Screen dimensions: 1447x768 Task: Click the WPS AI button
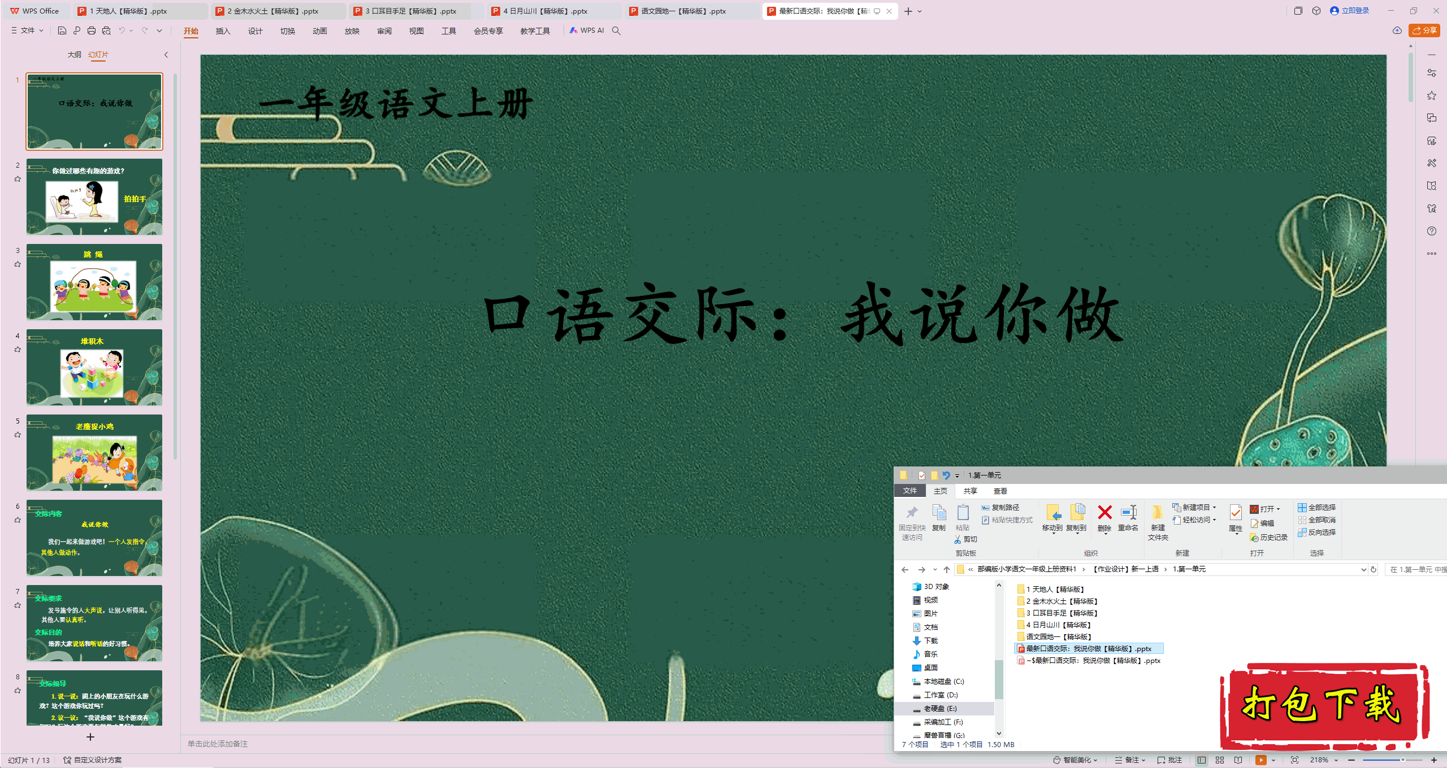587,30
